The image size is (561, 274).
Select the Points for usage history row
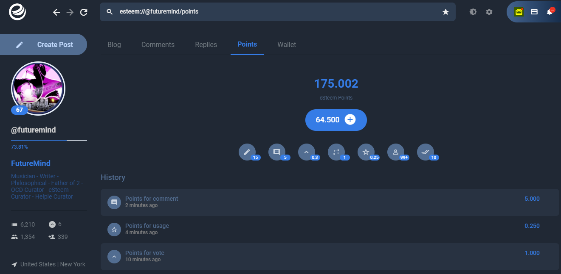click(330, 230)
